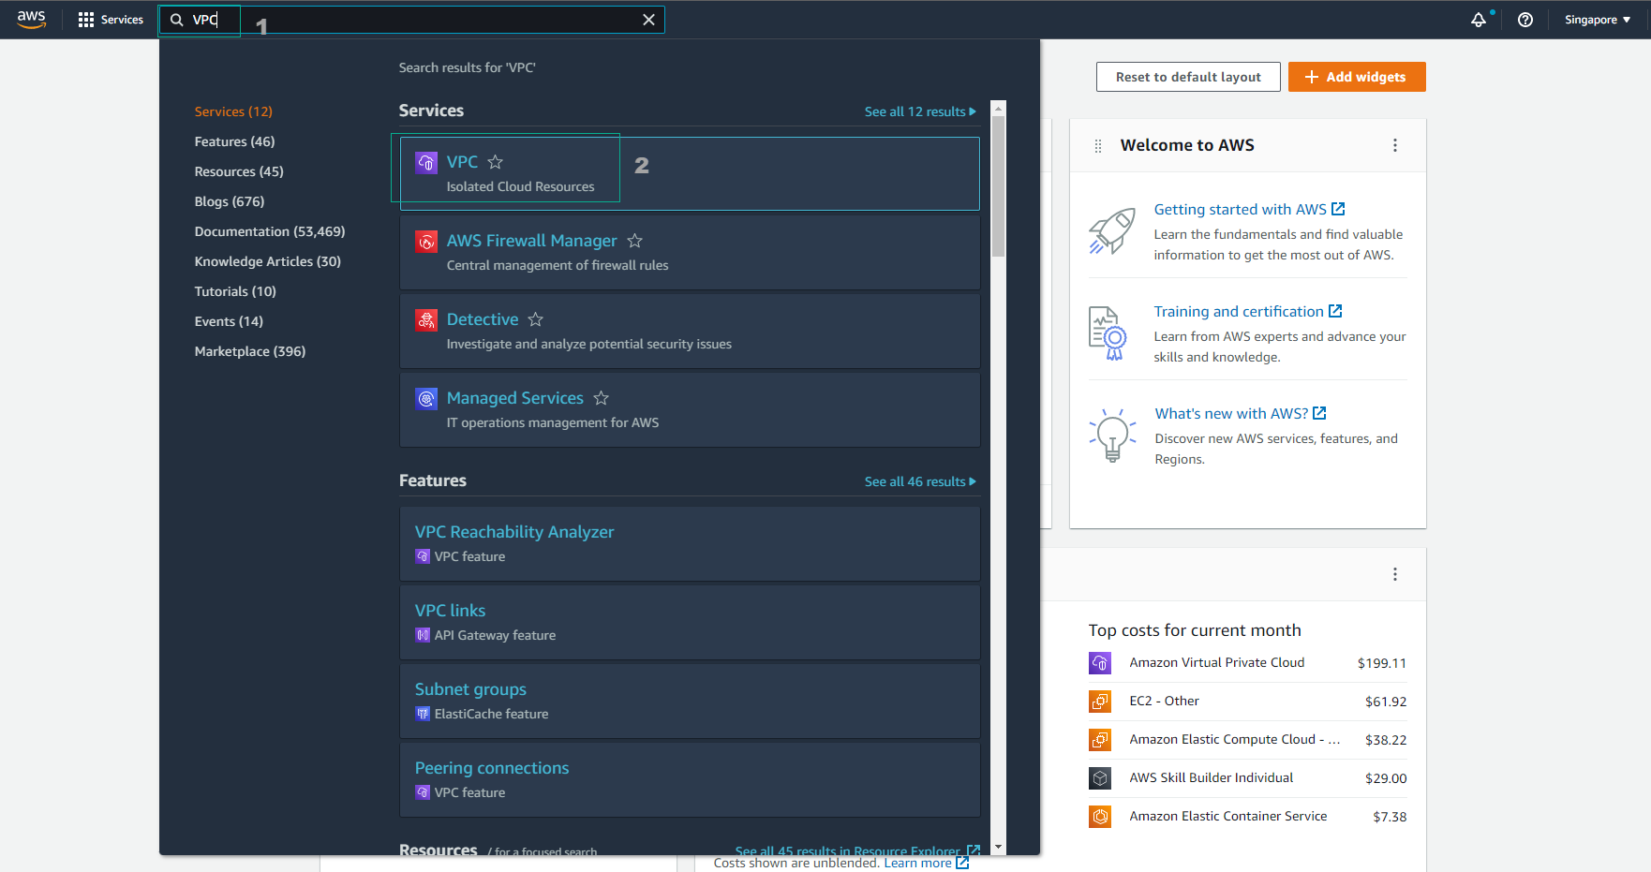Favorite Managed Services star

click(x=602, y=398)
